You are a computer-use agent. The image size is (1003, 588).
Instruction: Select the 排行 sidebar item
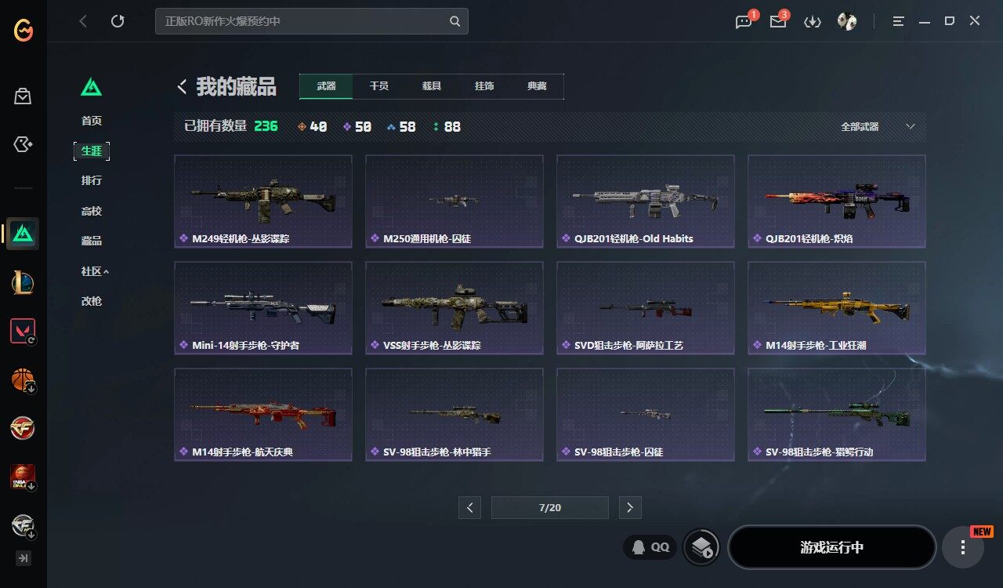click(92, 180)
